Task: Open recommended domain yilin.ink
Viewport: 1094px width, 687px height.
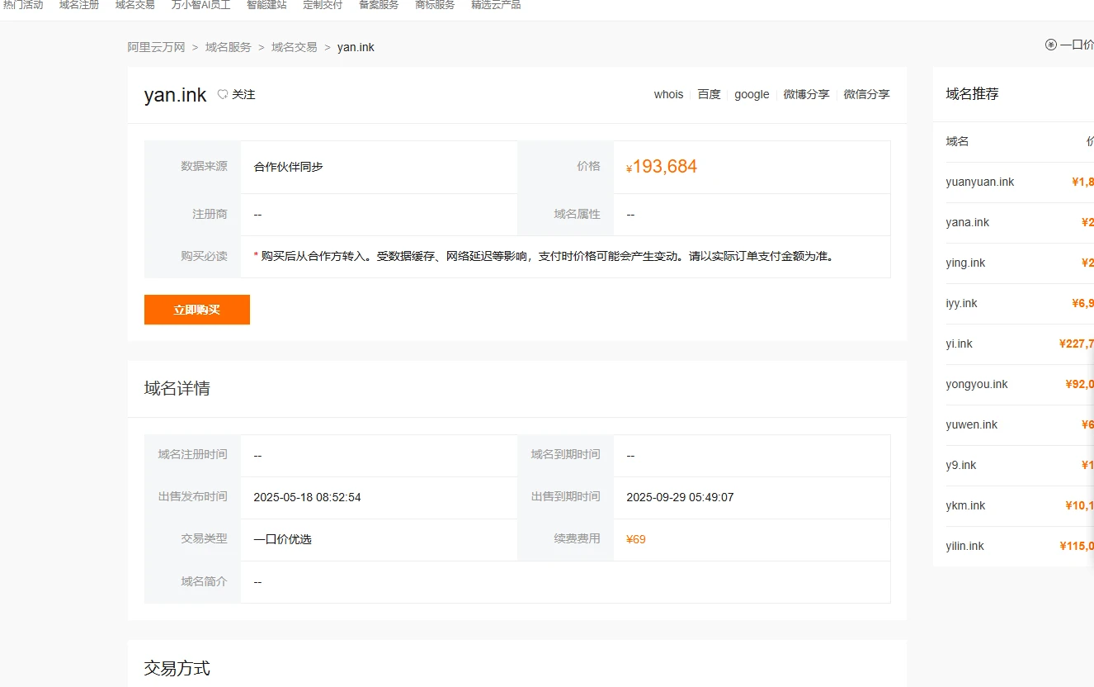Action: point(964,546)
